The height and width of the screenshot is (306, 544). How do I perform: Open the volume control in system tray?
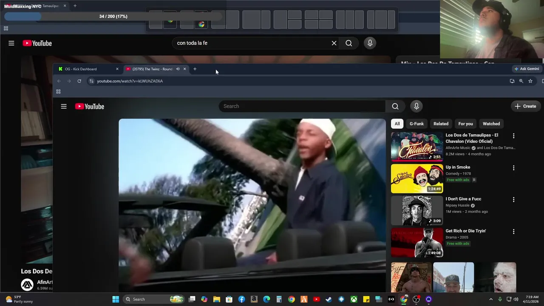coord(516,299)
